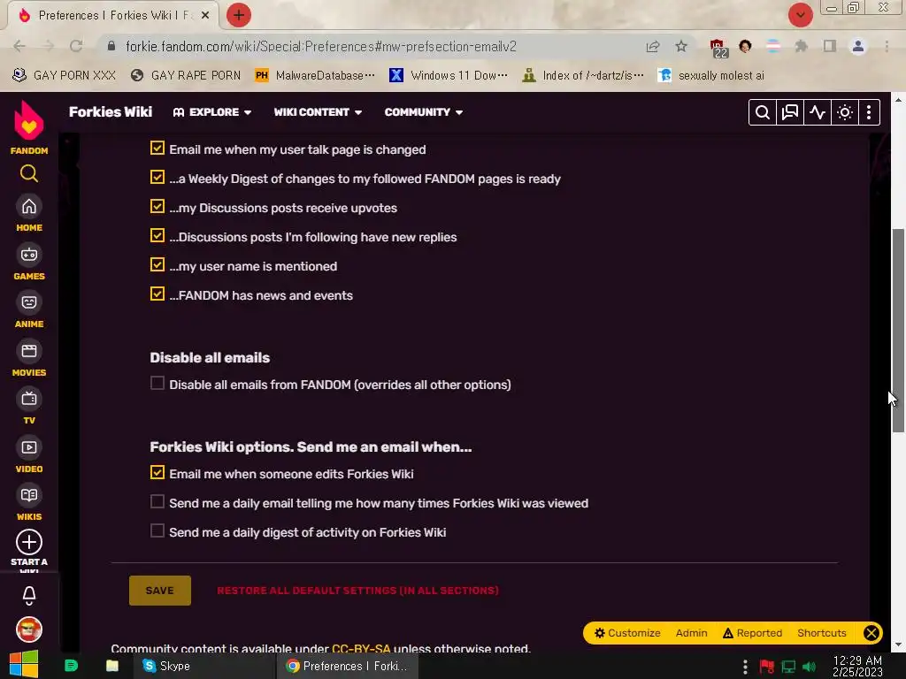The height and width of the screenshot is (679, 906).
Task: Open Shortcuts in the bottom toolbar
Action: point(822,633)
